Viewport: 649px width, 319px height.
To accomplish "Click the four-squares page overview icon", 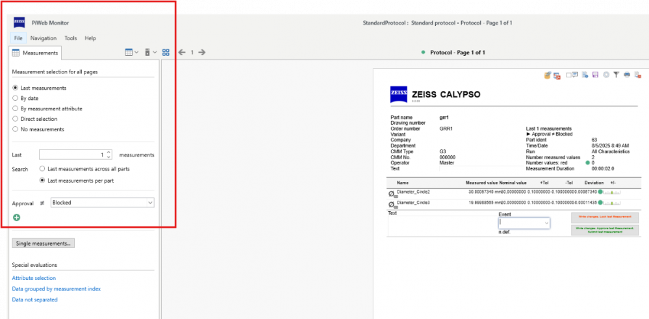I will pos(166,53).
